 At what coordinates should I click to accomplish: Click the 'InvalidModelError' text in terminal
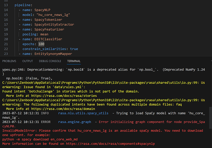19,131
